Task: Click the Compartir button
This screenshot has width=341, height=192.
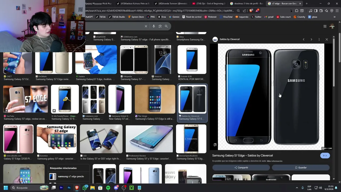Action: [x=241, y=167]
